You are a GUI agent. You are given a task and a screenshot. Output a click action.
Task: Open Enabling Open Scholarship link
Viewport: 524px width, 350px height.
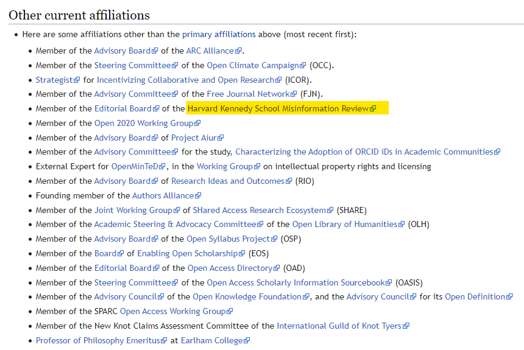pos(191,254)
